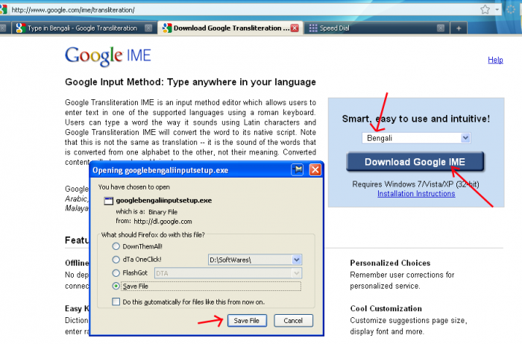This screenshot has width=522, height=344.
Task: Click the Cool Customization heading
Action: [386, 308]
